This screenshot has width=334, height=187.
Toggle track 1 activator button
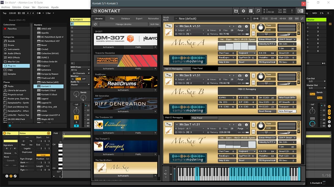76,117
